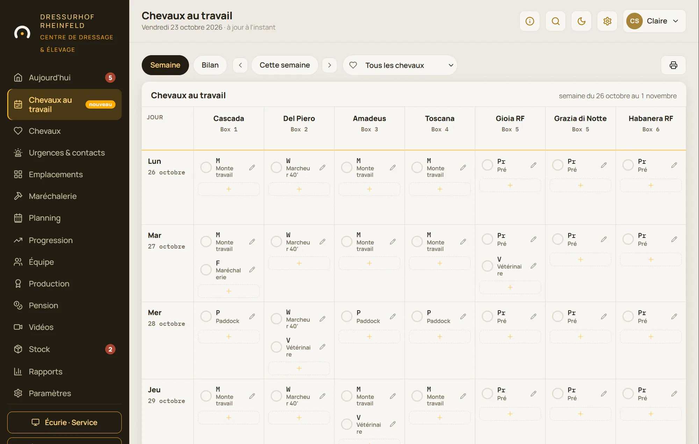Open settings gear icon in the header
This screenshot has width=699, height=444.
[x=607, y=21]
